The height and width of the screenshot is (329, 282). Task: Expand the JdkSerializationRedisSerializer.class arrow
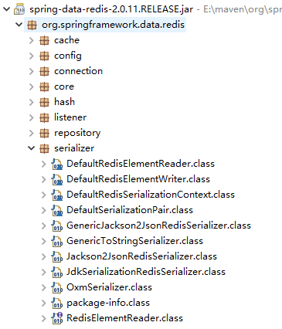click(44, 272)
